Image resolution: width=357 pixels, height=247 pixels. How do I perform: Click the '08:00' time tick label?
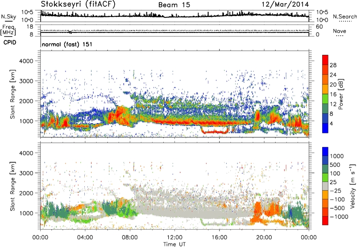[x=130, y=238]
